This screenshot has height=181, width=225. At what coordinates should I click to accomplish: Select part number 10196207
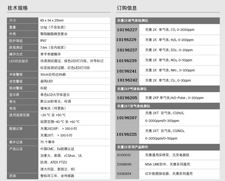pyautogui.click(x=127, y=118)
